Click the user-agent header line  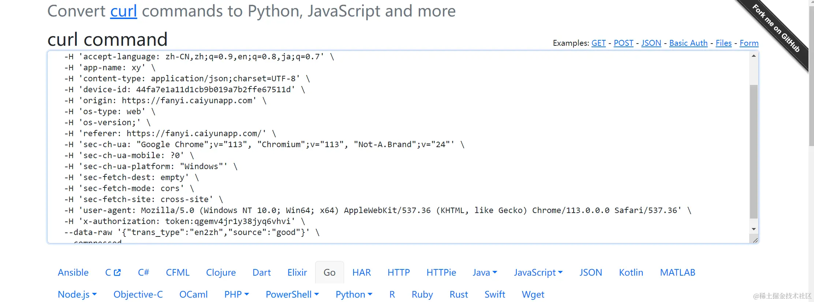pyautogui.click(x=378, y=210)
